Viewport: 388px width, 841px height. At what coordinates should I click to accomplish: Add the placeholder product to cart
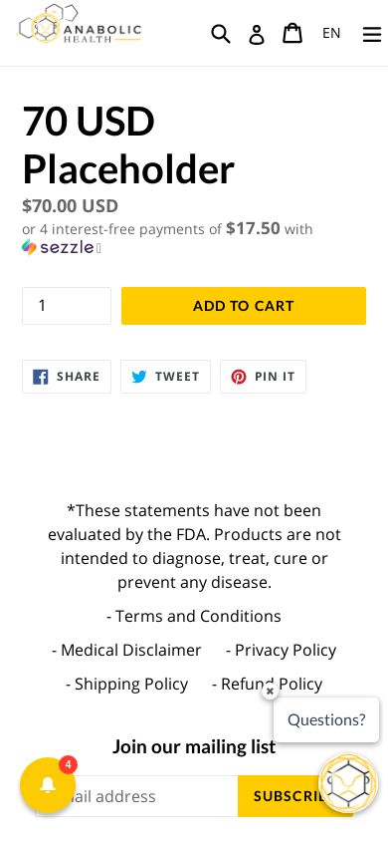coord(244,306)
